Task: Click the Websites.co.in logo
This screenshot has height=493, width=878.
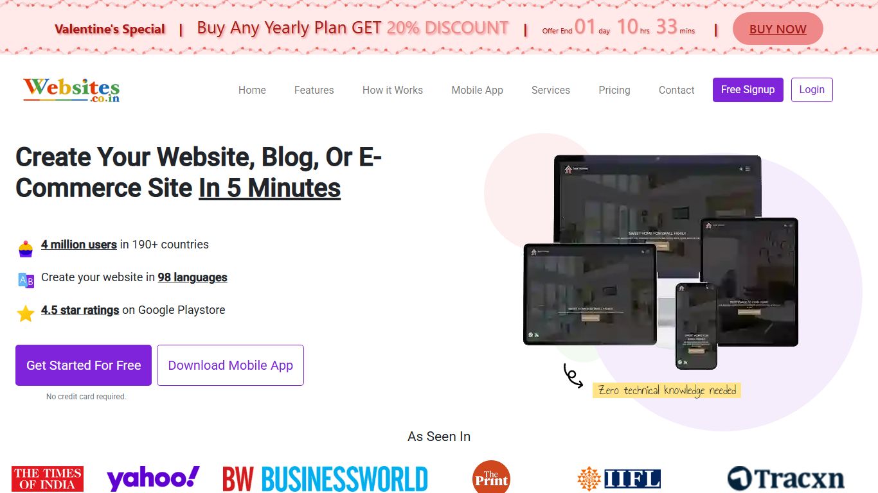Action: (71, 91)
